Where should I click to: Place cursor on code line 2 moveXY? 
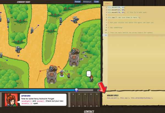point(116,10)
